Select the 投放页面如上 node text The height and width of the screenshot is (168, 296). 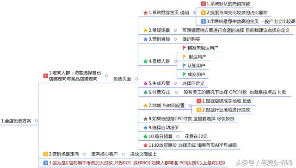(143, 154)
